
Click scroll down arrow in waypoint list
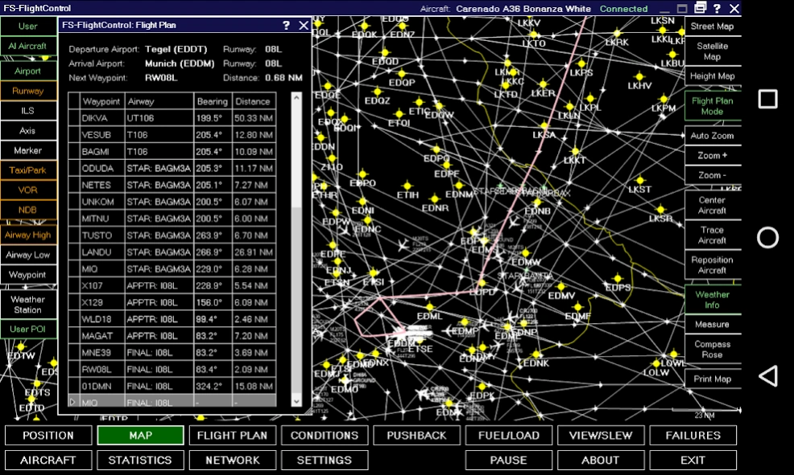click(x=296, y=400)
